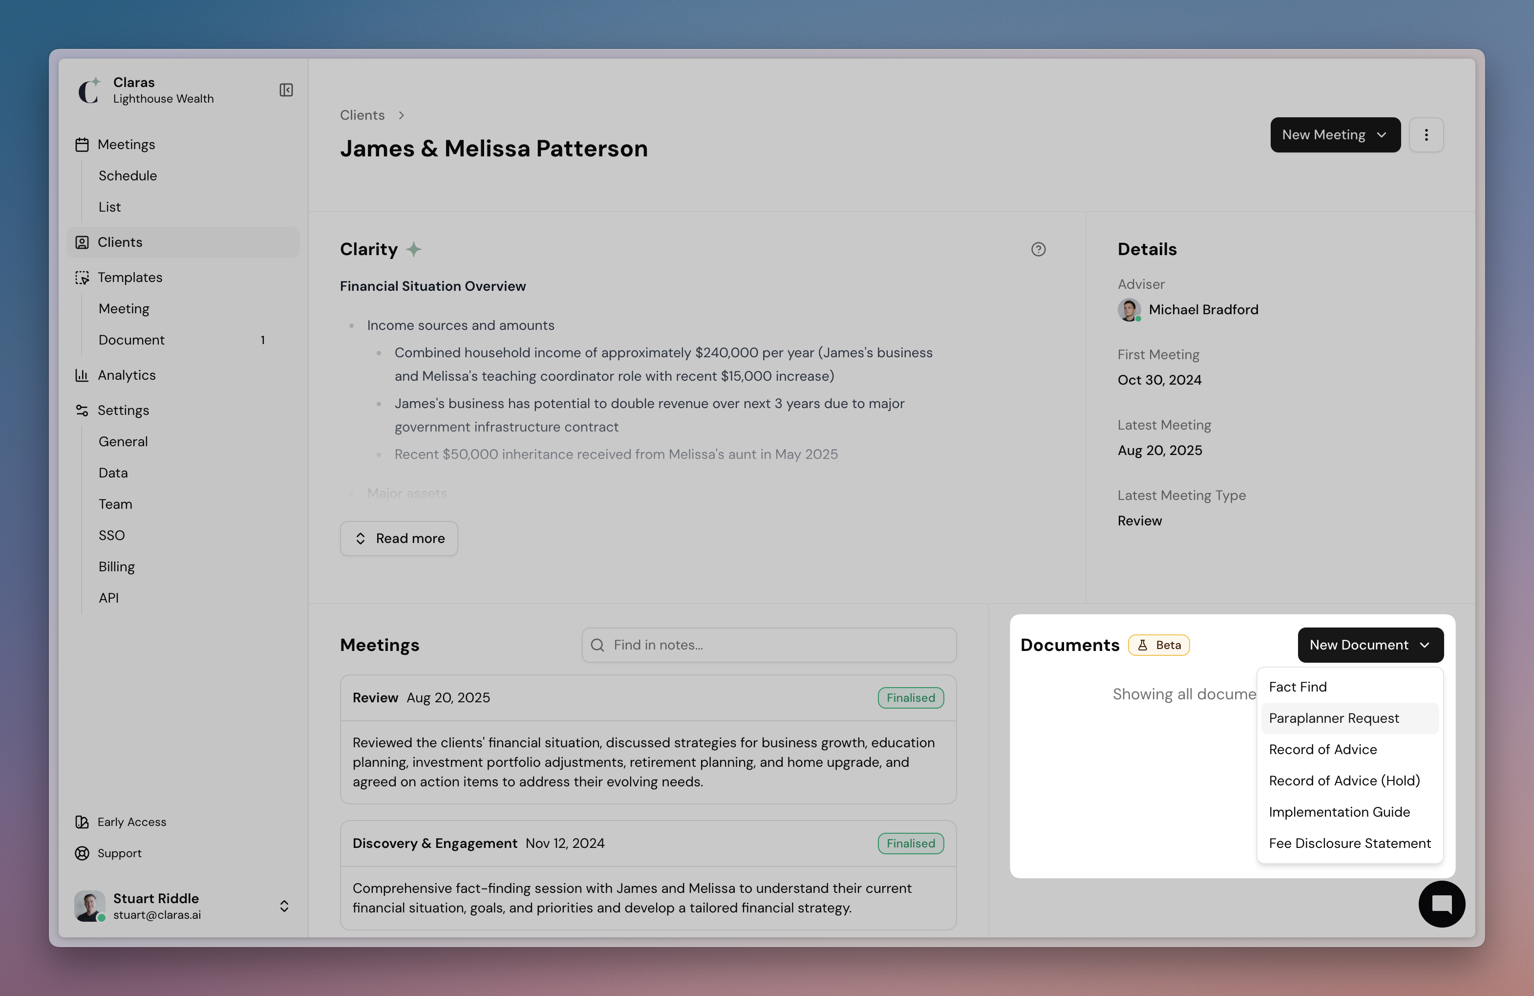This screenshot has height=996, width=1534.
Task: Open General settings
Action: pos(123,442)
